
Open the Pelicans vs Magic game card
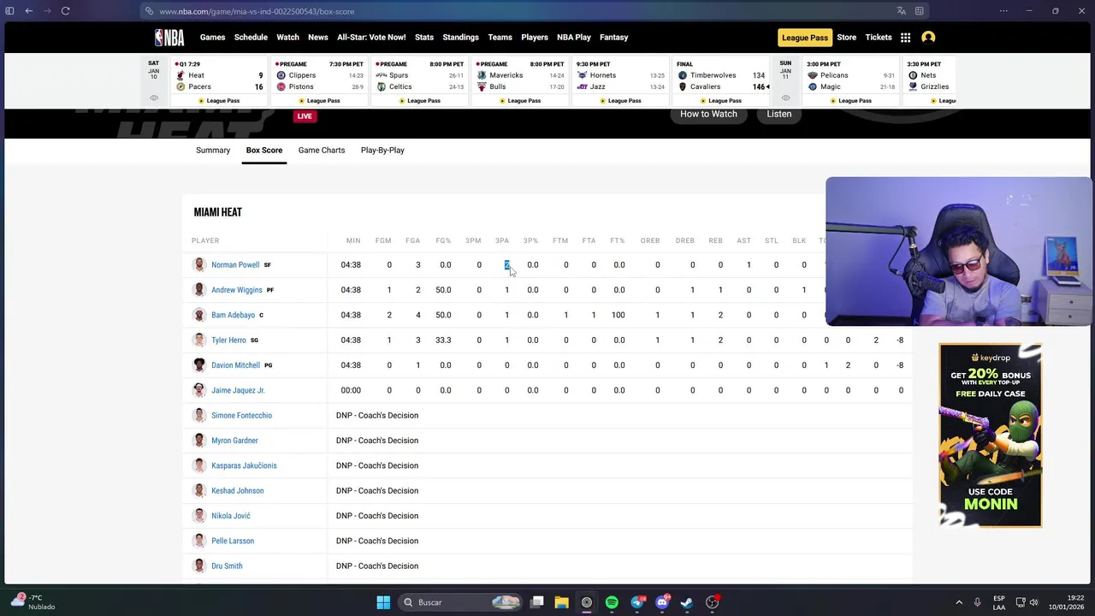(851, 82)
